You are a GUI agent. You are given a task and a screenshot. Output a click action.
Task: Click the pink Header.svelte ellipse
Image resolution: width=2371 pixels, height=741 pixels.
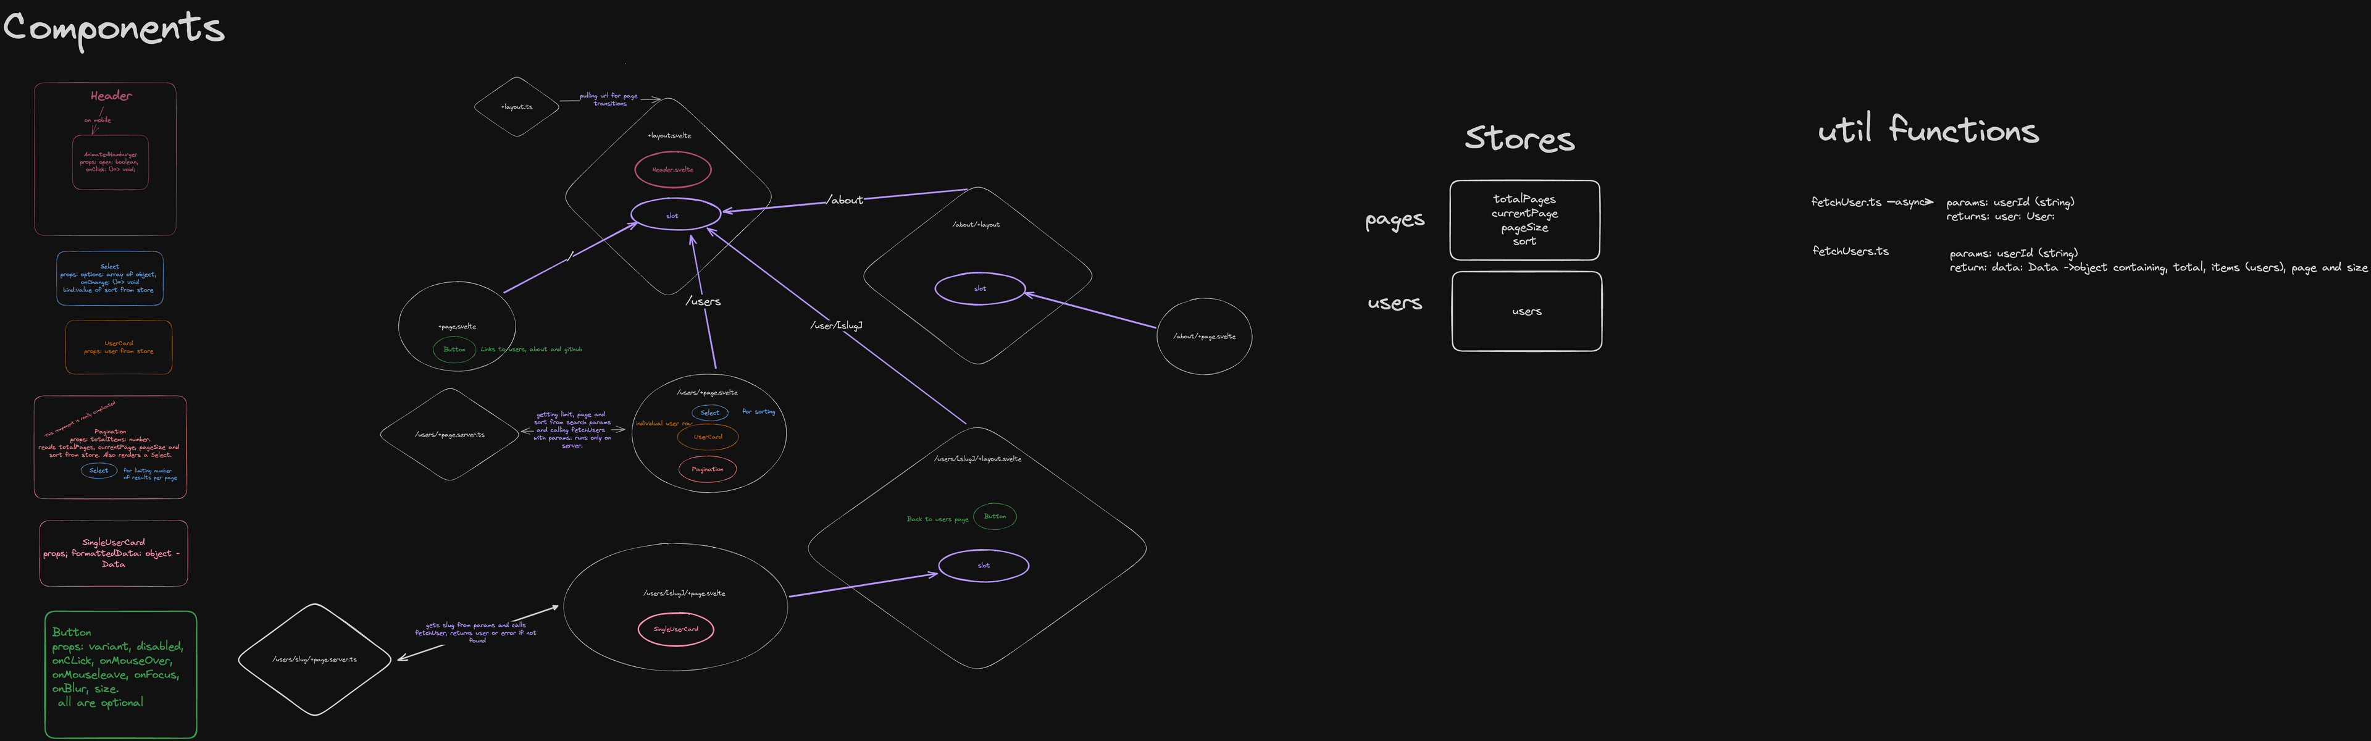tap(673, 169)
